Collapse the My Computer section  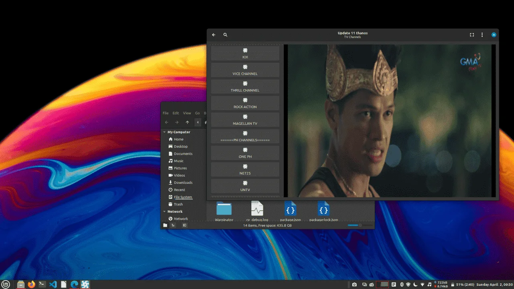[x=164, y=132]
